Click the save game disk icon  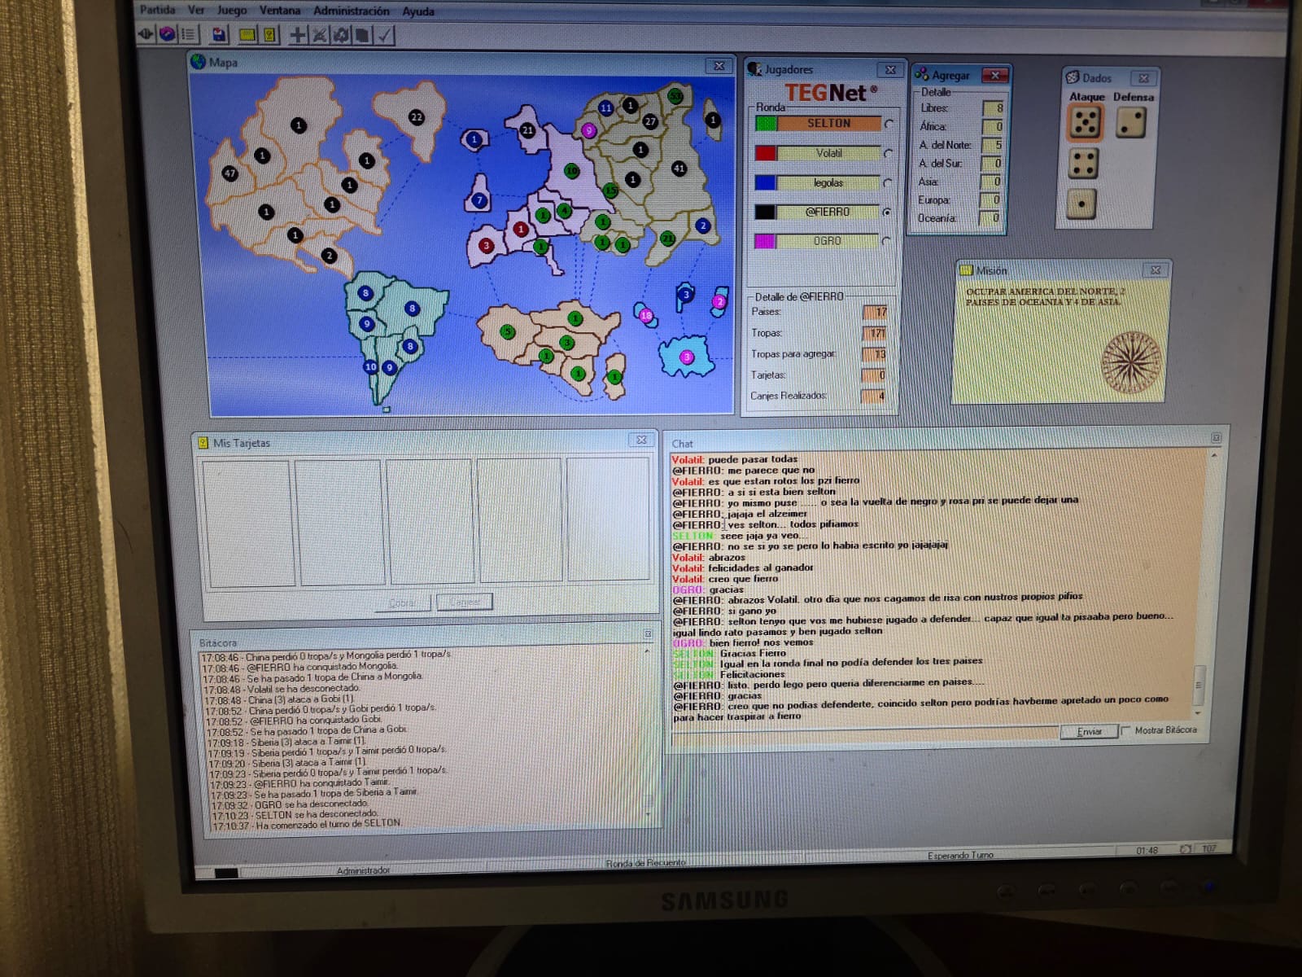[219, 34]
